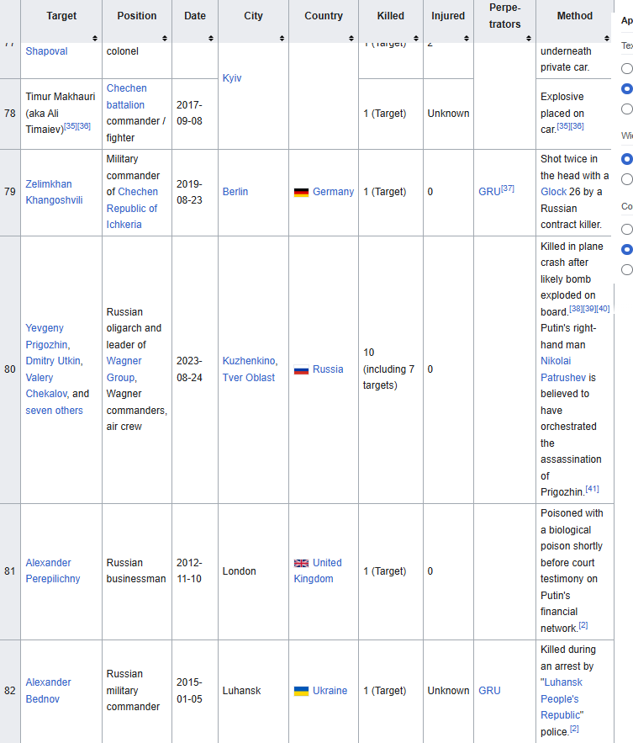Open the Berlin link
The height and width of the screenshot is (743, 633).
[235, 192]
